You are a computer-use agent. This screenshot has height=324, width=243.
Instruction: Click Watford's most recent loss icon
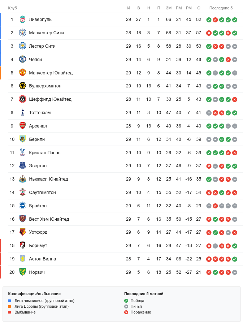pyautogui.click(x=235, y=233)
